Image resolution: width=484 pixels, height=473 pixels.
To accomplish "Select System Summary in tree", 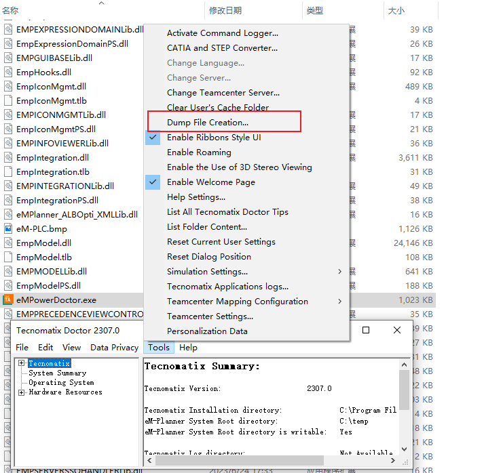I will (x=58, y=373).
